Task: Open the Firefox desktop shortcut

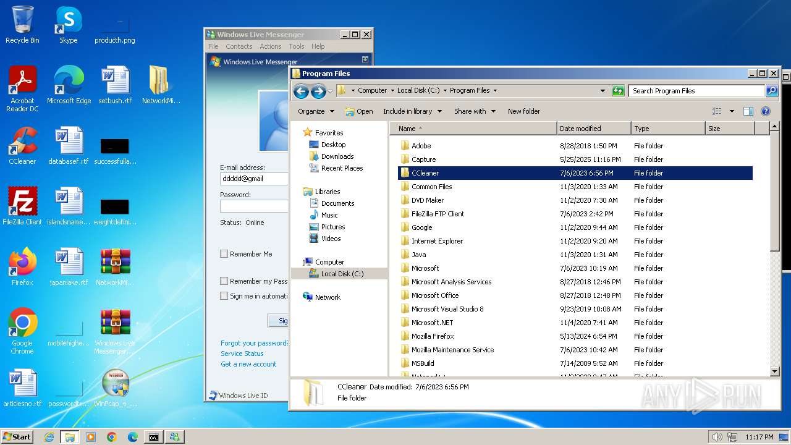Action: (22, 267)
